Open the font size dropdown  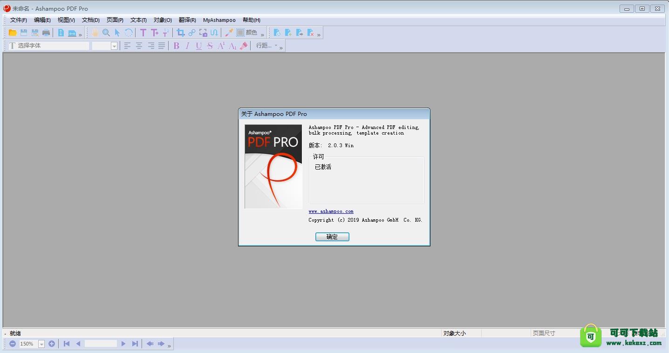pos(114,45)
